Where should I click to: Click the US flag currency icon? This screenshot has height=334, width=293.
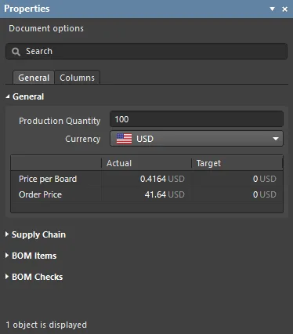[124, 139]
